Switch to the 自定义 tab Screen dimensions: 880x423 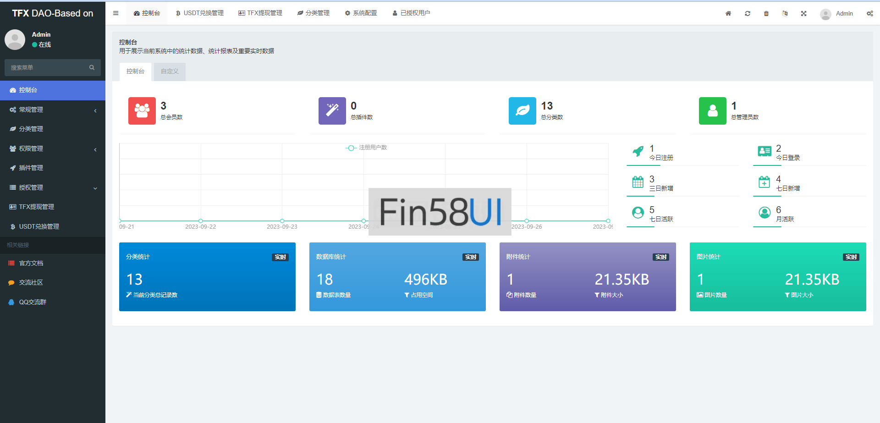click(x=170, y=71)
